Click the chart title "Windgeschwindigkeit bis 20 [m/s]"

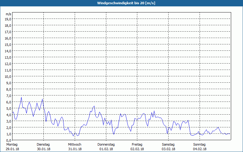point(122,3)
